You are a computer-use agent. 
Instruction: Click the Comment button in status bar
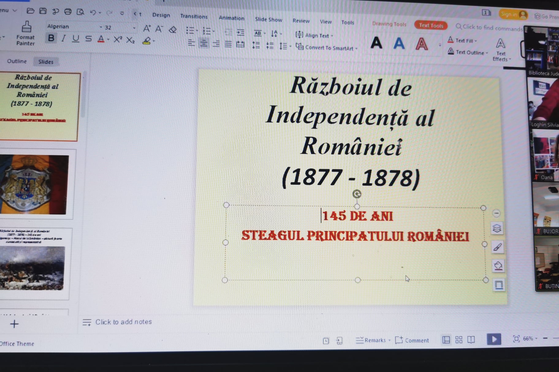point(412,340)
